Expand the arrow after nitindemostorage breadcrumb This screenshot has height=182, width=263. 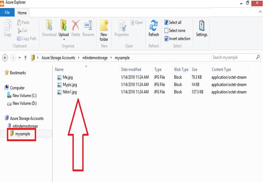pos(111,58)
